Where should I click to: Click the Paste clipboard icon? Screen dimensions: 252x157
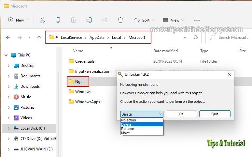(74, 20)
